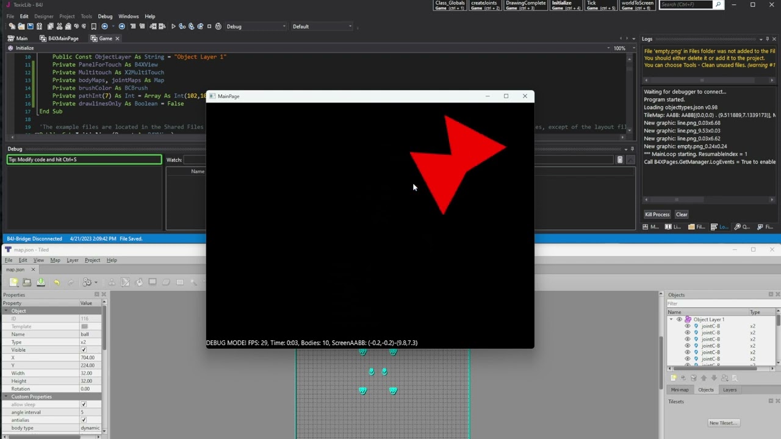Viewport: 781px width, 439px height.
Task: Click Objects panel horizontal scrollbar
Action: pyautogui.click(x=714, y=368)
